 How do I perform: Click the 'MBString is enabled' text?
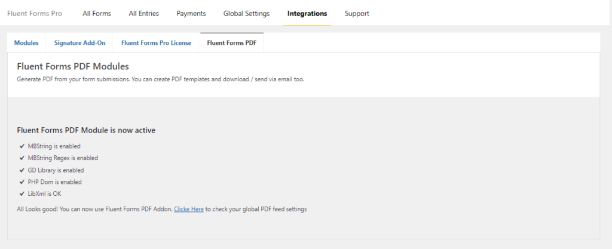[54, 146]
